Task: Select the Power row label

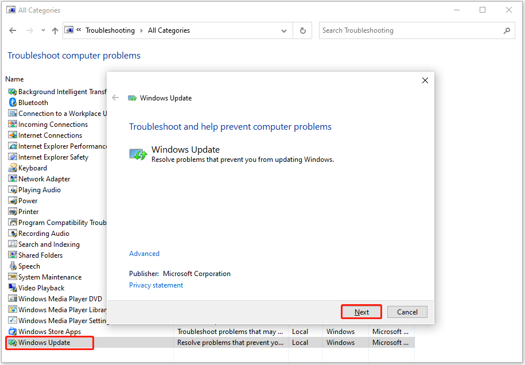Action: point(28,201)
